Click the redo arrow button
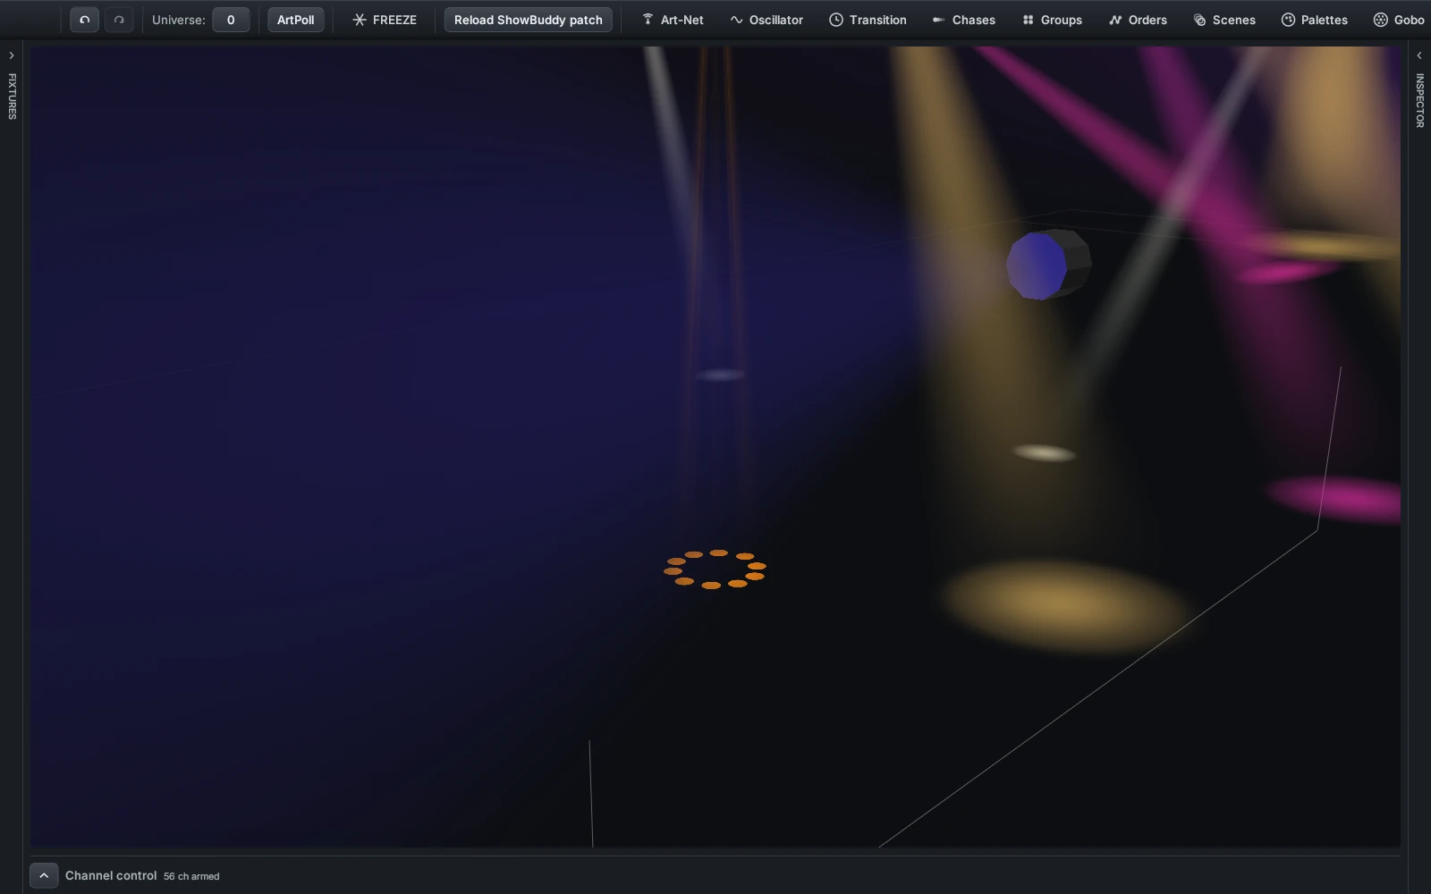 pos(119,20)
